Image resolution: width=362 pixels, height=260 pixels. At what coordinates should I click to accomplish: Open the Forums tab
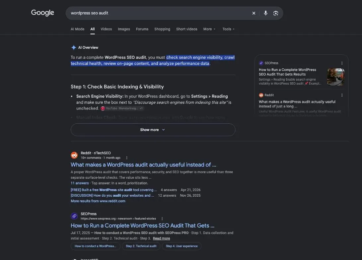pos(142,29)
